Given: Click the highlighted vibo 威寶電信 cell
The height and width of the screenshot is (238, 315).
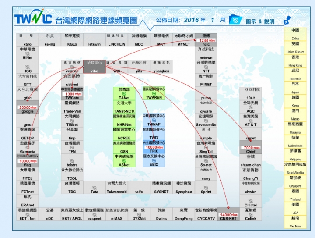Looking at the screenshot, I should pyautogui.click(x=94, y=67).
